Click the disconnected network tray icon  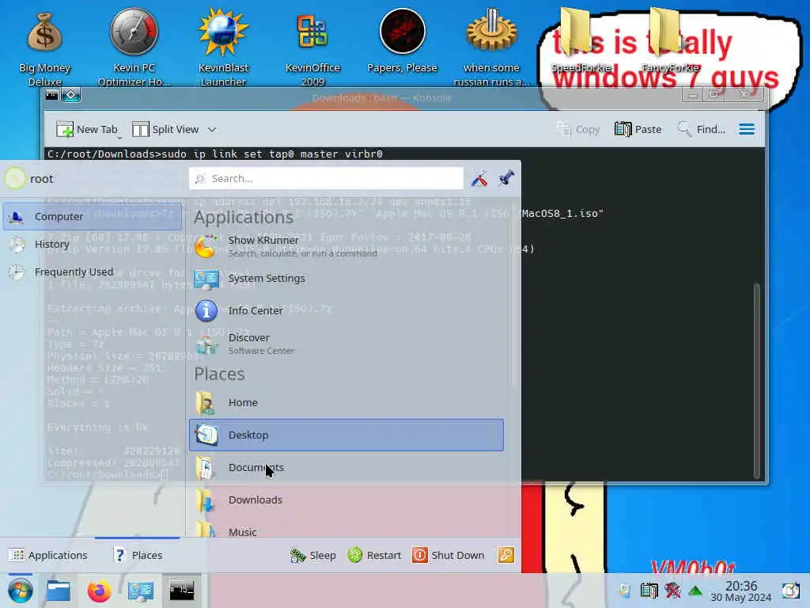tap(672, 591)
